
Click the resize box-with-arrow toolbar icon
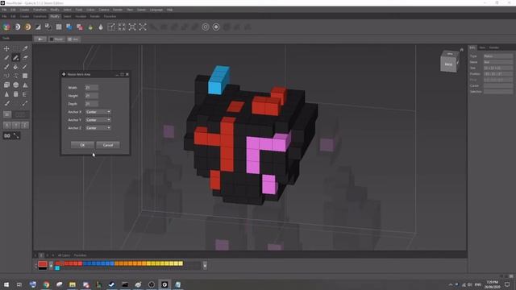click(111, 27)
